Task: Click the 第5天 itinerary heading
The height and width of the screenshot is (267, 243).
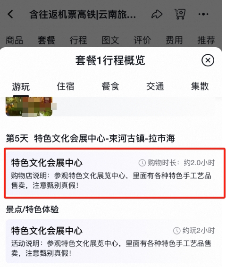Action: (91, 138)
